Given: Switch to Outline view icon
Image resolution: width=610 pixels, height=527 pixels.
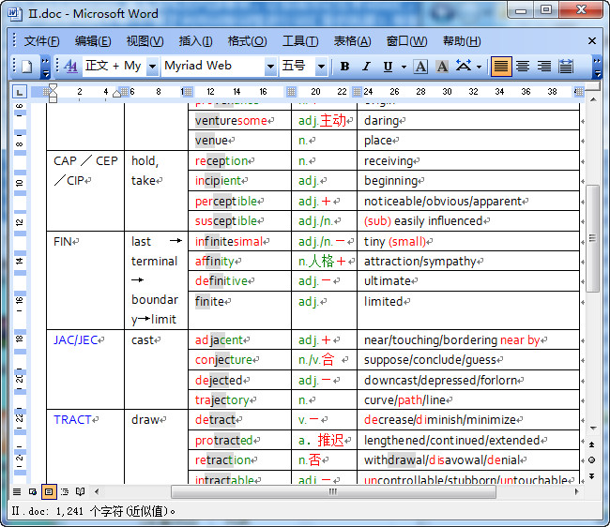Looking at the screenshot, I should [x=65, y=491].
